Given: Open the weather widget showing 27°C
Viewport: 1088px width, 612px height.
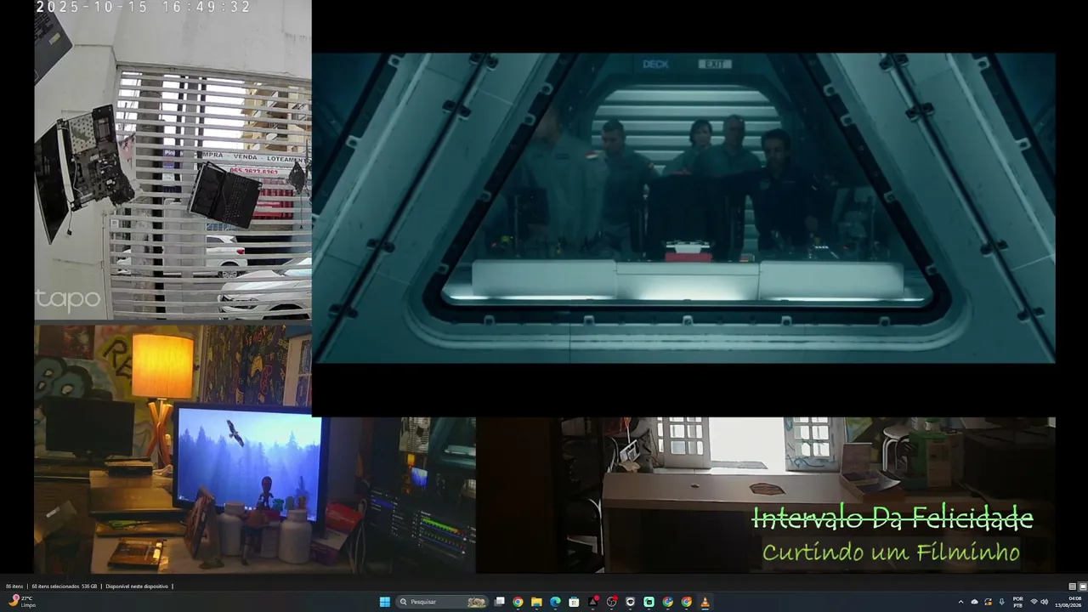Looking at the screenshot, I should 22,602.
